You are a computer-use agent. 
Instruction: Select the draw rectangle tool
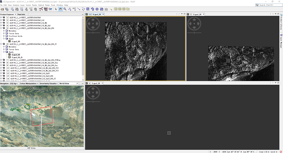pyautogui.click(x=88, y=9)
